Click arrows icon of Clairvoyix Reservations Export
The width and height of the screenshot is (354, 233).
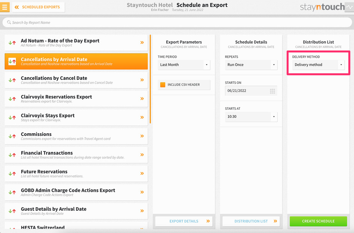(x=12, y=99)
